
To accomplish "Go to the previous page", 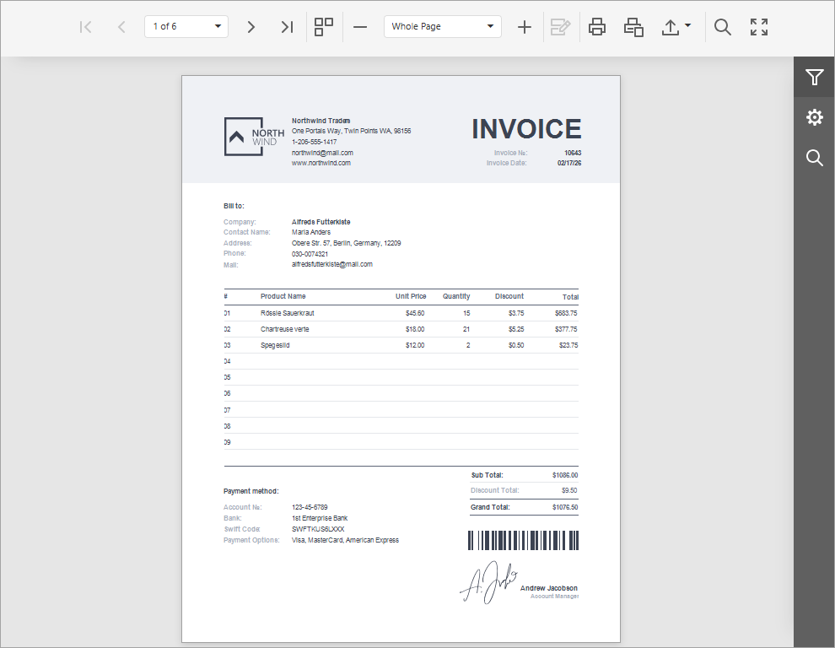I will tap(121, 27).
